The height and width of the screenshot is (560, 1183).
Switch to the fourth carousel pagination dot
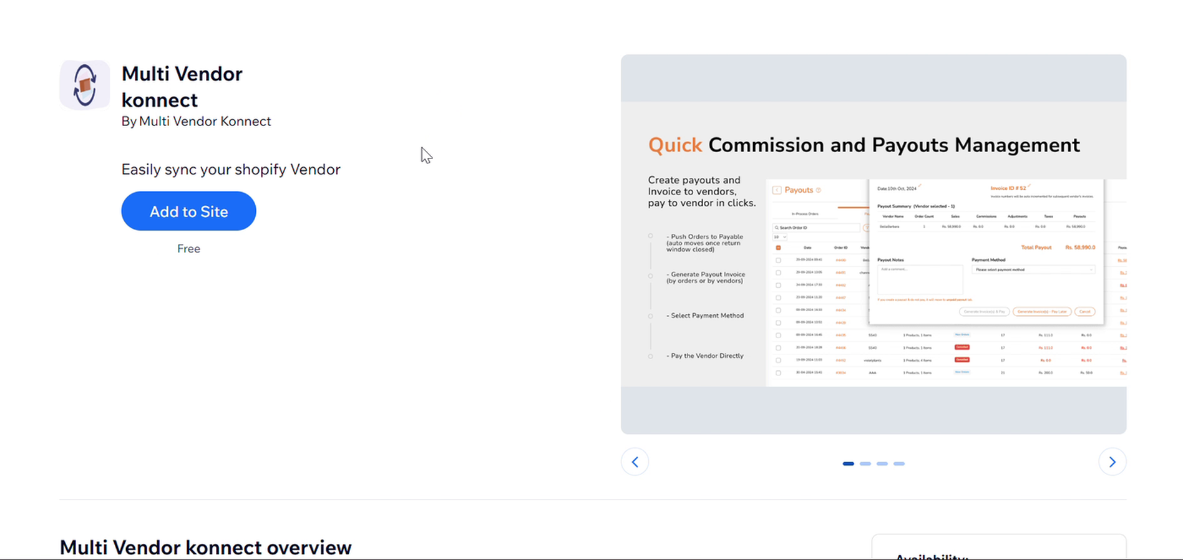click(x=899, y=464)
